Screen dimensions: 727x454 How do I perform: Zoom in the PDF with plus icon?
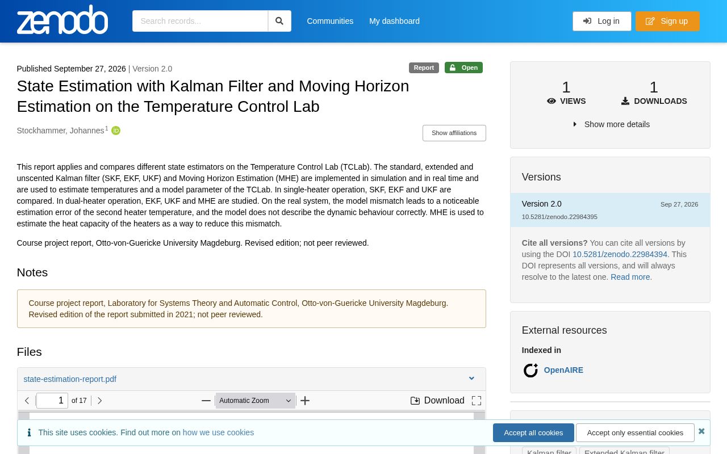[x=305, y=401]
